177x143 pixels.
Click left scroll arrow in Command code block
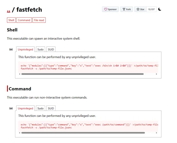[19, 133]
